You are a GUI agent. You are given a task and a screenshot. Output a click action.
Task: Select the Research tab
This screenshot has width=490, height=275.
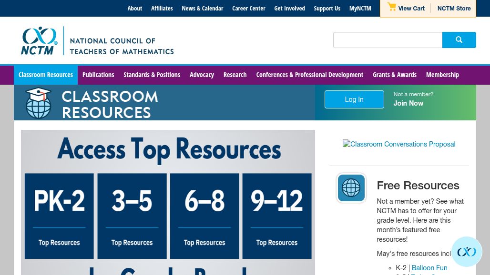235,75
